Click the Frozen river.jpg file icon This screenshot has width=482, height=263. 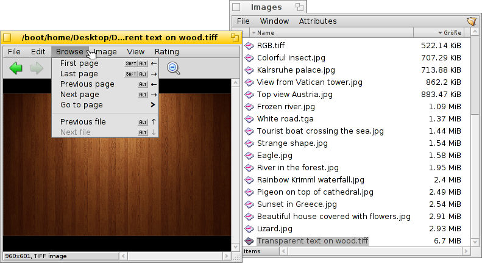[x=249, y=107]
